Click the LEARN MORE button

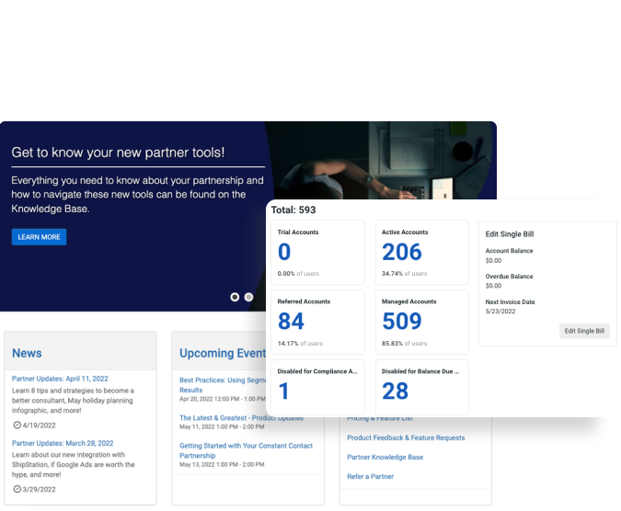(39, 237)
